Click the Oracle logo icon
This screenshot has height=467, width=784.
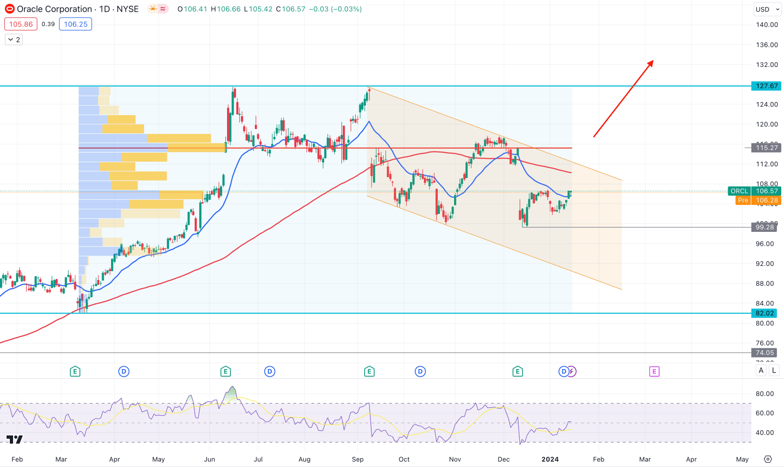(x=9, y=9)
